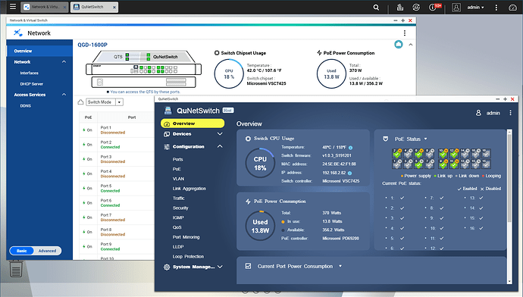523x297 pixels.
Task: Click the teal home icon near QGD-1600P
Action: (x=398, y=45)
